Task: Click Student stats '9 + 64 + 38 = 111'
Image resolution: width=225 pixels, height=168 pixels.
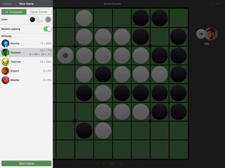Action: 40,54
